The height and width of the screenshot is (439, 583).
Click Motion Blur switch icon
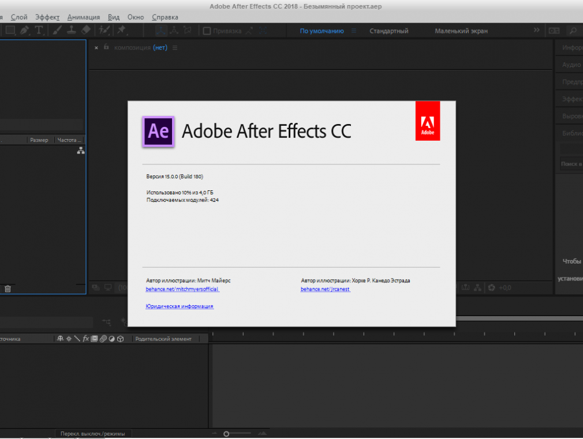tap(103, 339)
